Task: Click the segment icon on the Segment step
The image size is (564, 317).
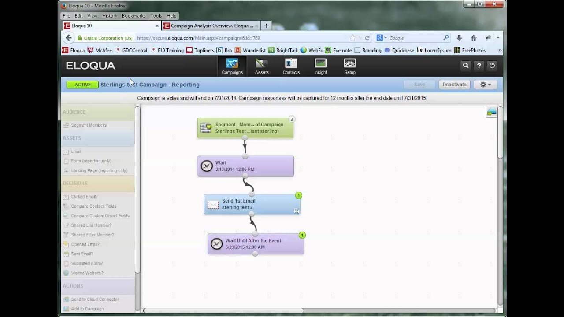Action: coord(206,128)
